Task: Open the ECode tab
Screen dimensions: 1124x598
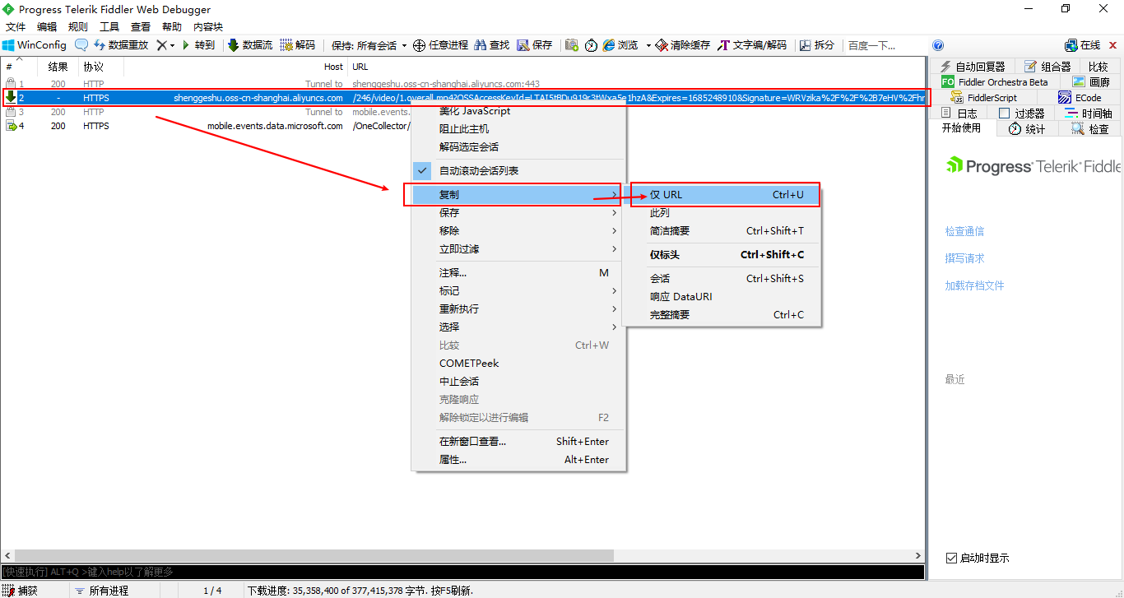Action: [1080, 98]
